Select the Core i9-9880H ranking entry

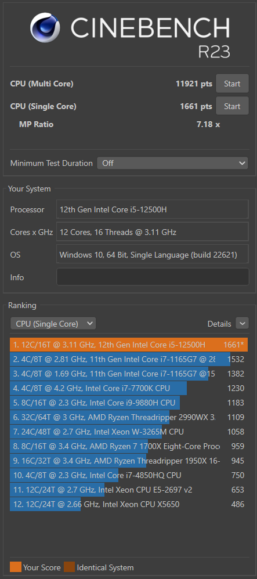pyautogui.click(x=129, y=403)
